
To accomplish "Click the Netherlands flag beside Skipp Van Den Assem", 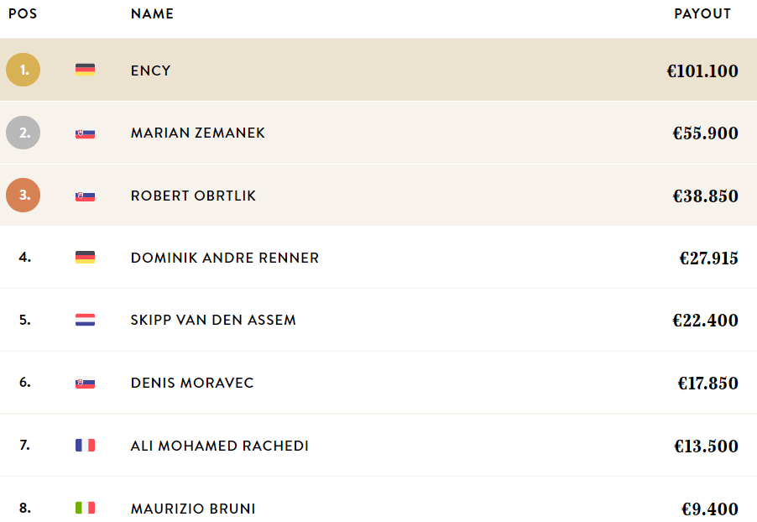I will [85, 320].
